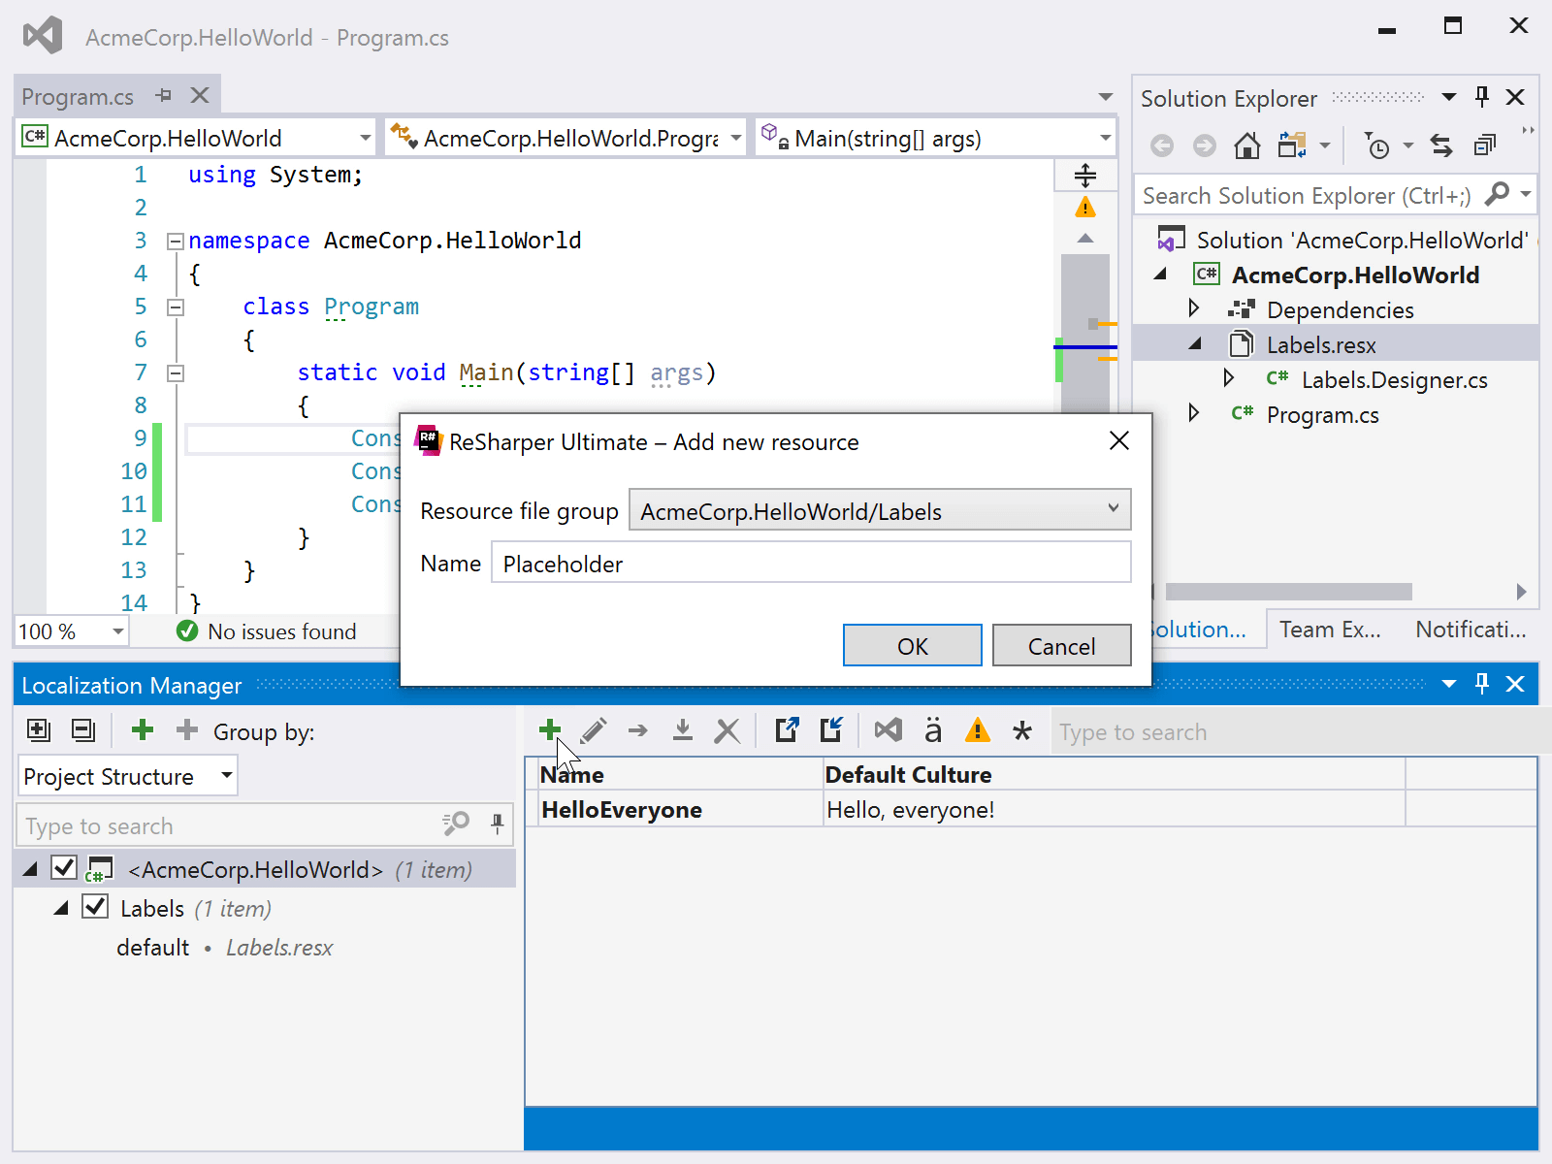Viewport: 1552px width, 1164px height.
Task: Click the ä culture characters icon
Action: (x=932, y=729)
